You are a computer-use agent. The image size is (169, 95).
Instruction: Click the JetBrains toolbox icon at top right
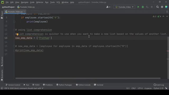(166, 7)
